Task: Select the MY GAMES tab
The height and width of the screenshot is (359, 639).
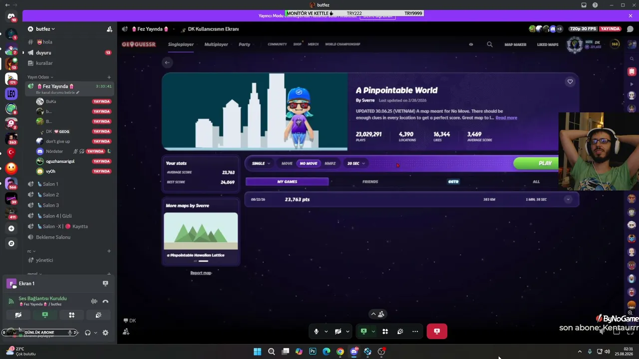Action: pyautogui.click(x=287, y=181)
